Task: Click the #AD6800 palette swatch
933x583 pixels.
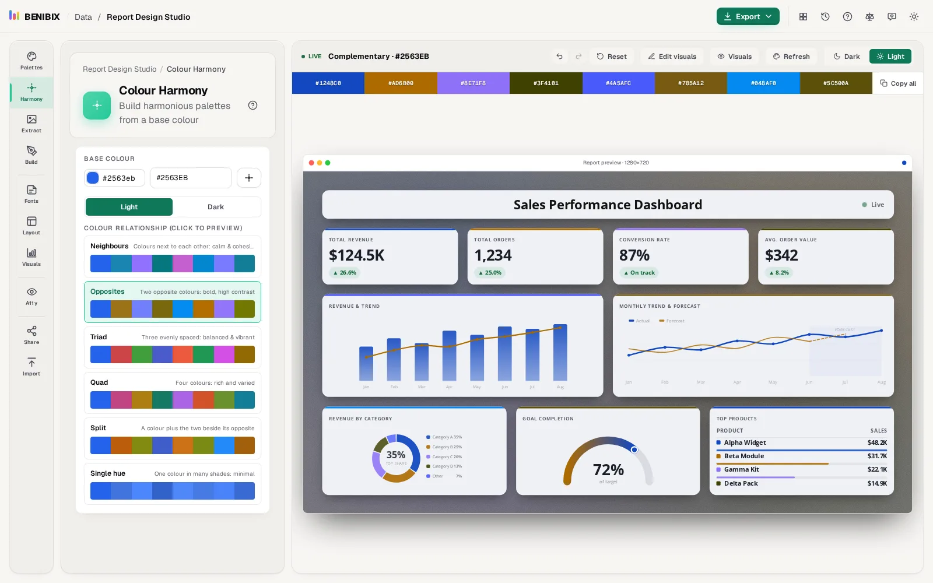Action: tap(401, 83)
